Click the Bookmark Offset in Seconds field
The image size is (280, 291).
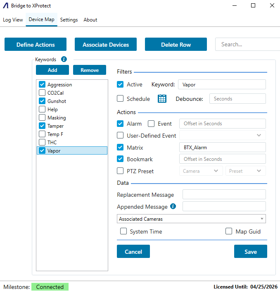(x=223, y=159)
